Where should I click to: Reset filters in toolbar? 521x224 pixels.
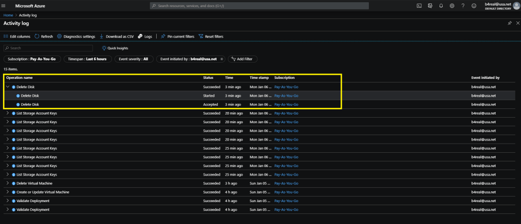211,37
